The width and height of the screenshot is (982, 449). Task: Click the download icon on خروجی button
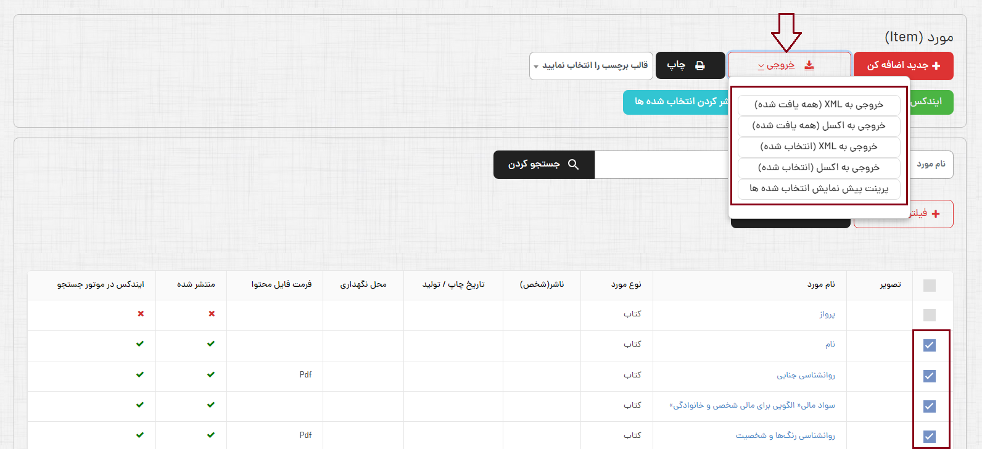(809, 65)
